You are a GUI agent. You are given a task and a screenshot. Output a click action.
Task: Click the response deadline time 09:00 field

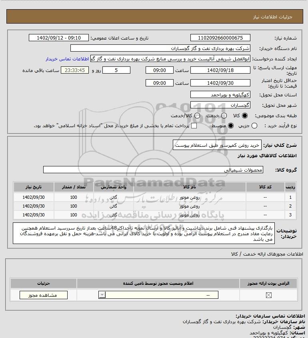click(160, 70)
